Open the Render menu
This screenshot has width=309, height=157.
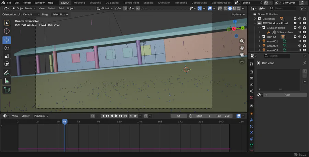pos(27,3)
